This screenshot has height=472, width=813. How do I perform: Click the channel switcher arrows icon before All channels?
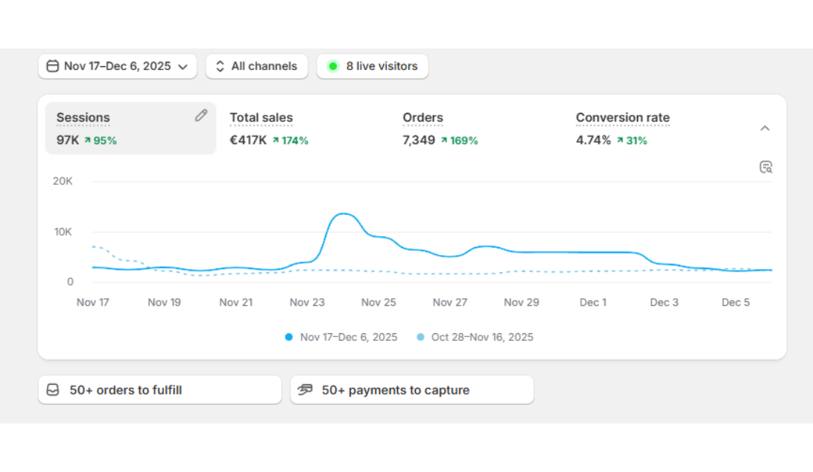[219, 66]
